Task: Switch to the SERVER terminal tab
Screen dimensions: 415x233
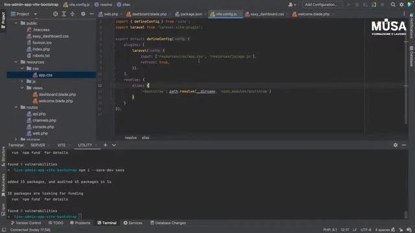Action: 38,145
